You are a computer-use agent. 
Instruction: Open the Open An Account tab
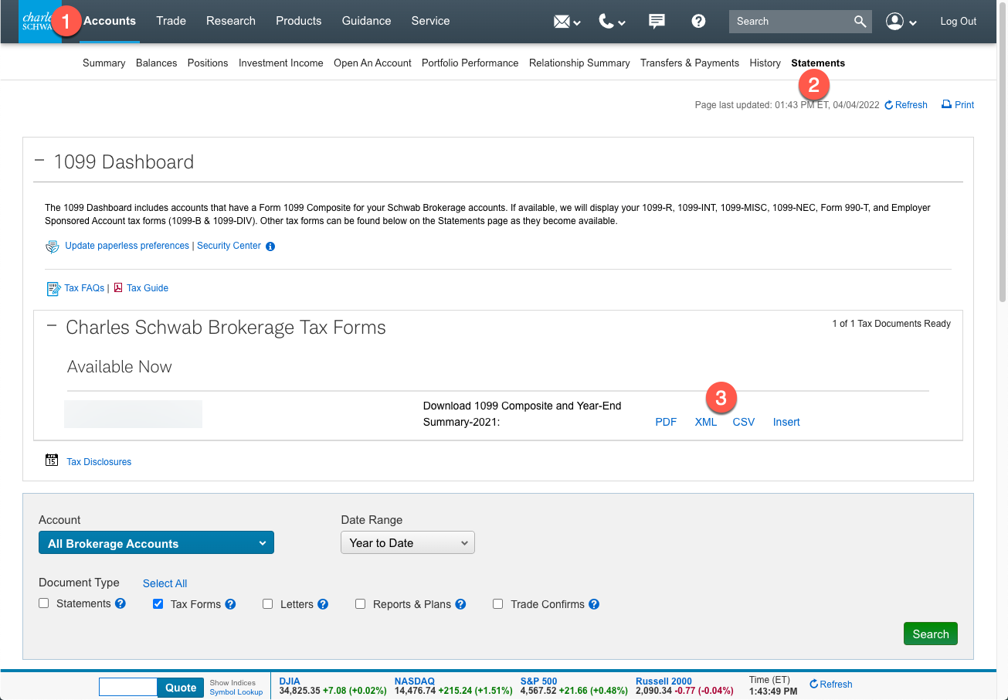pos(372,63)
